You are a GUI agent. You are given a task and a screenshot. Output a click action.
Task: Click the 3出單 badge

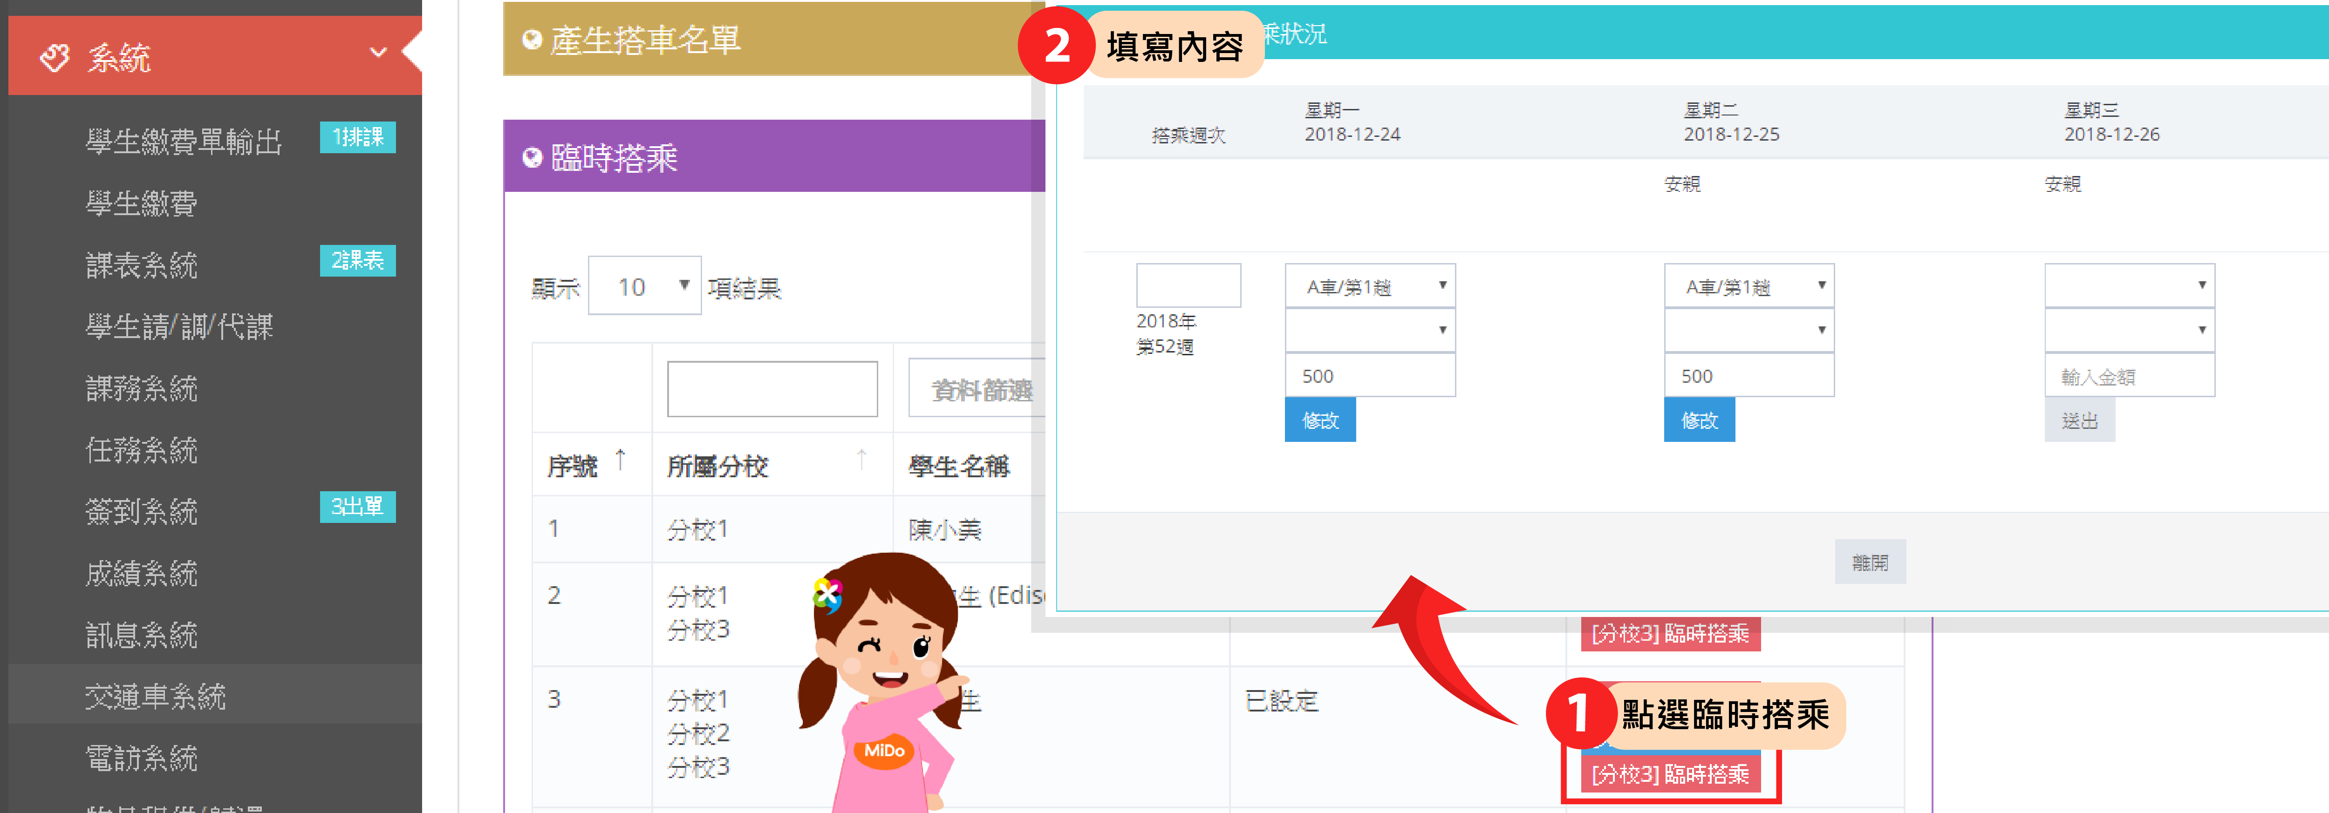point(358,507)
